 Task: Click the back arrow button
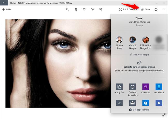coord(4,3)
